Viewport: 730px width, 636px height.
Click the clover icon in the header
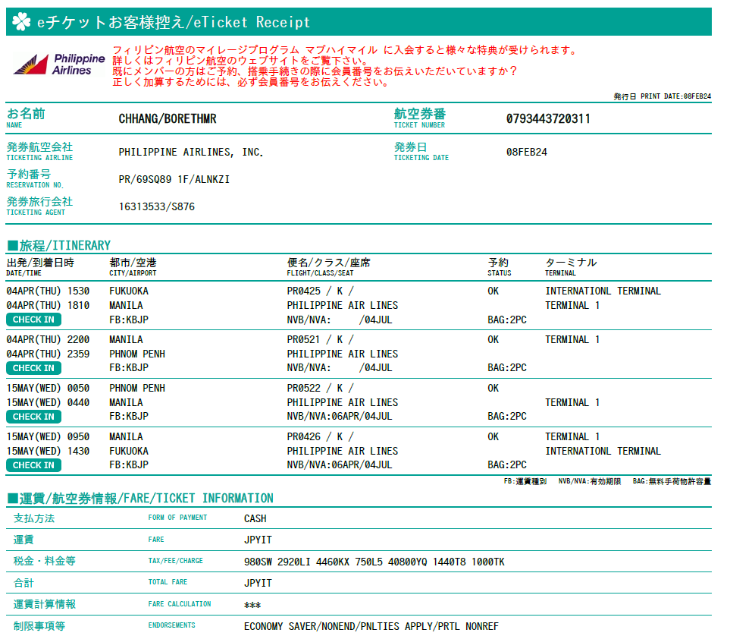pyautogui.click(x=20, y=22)
